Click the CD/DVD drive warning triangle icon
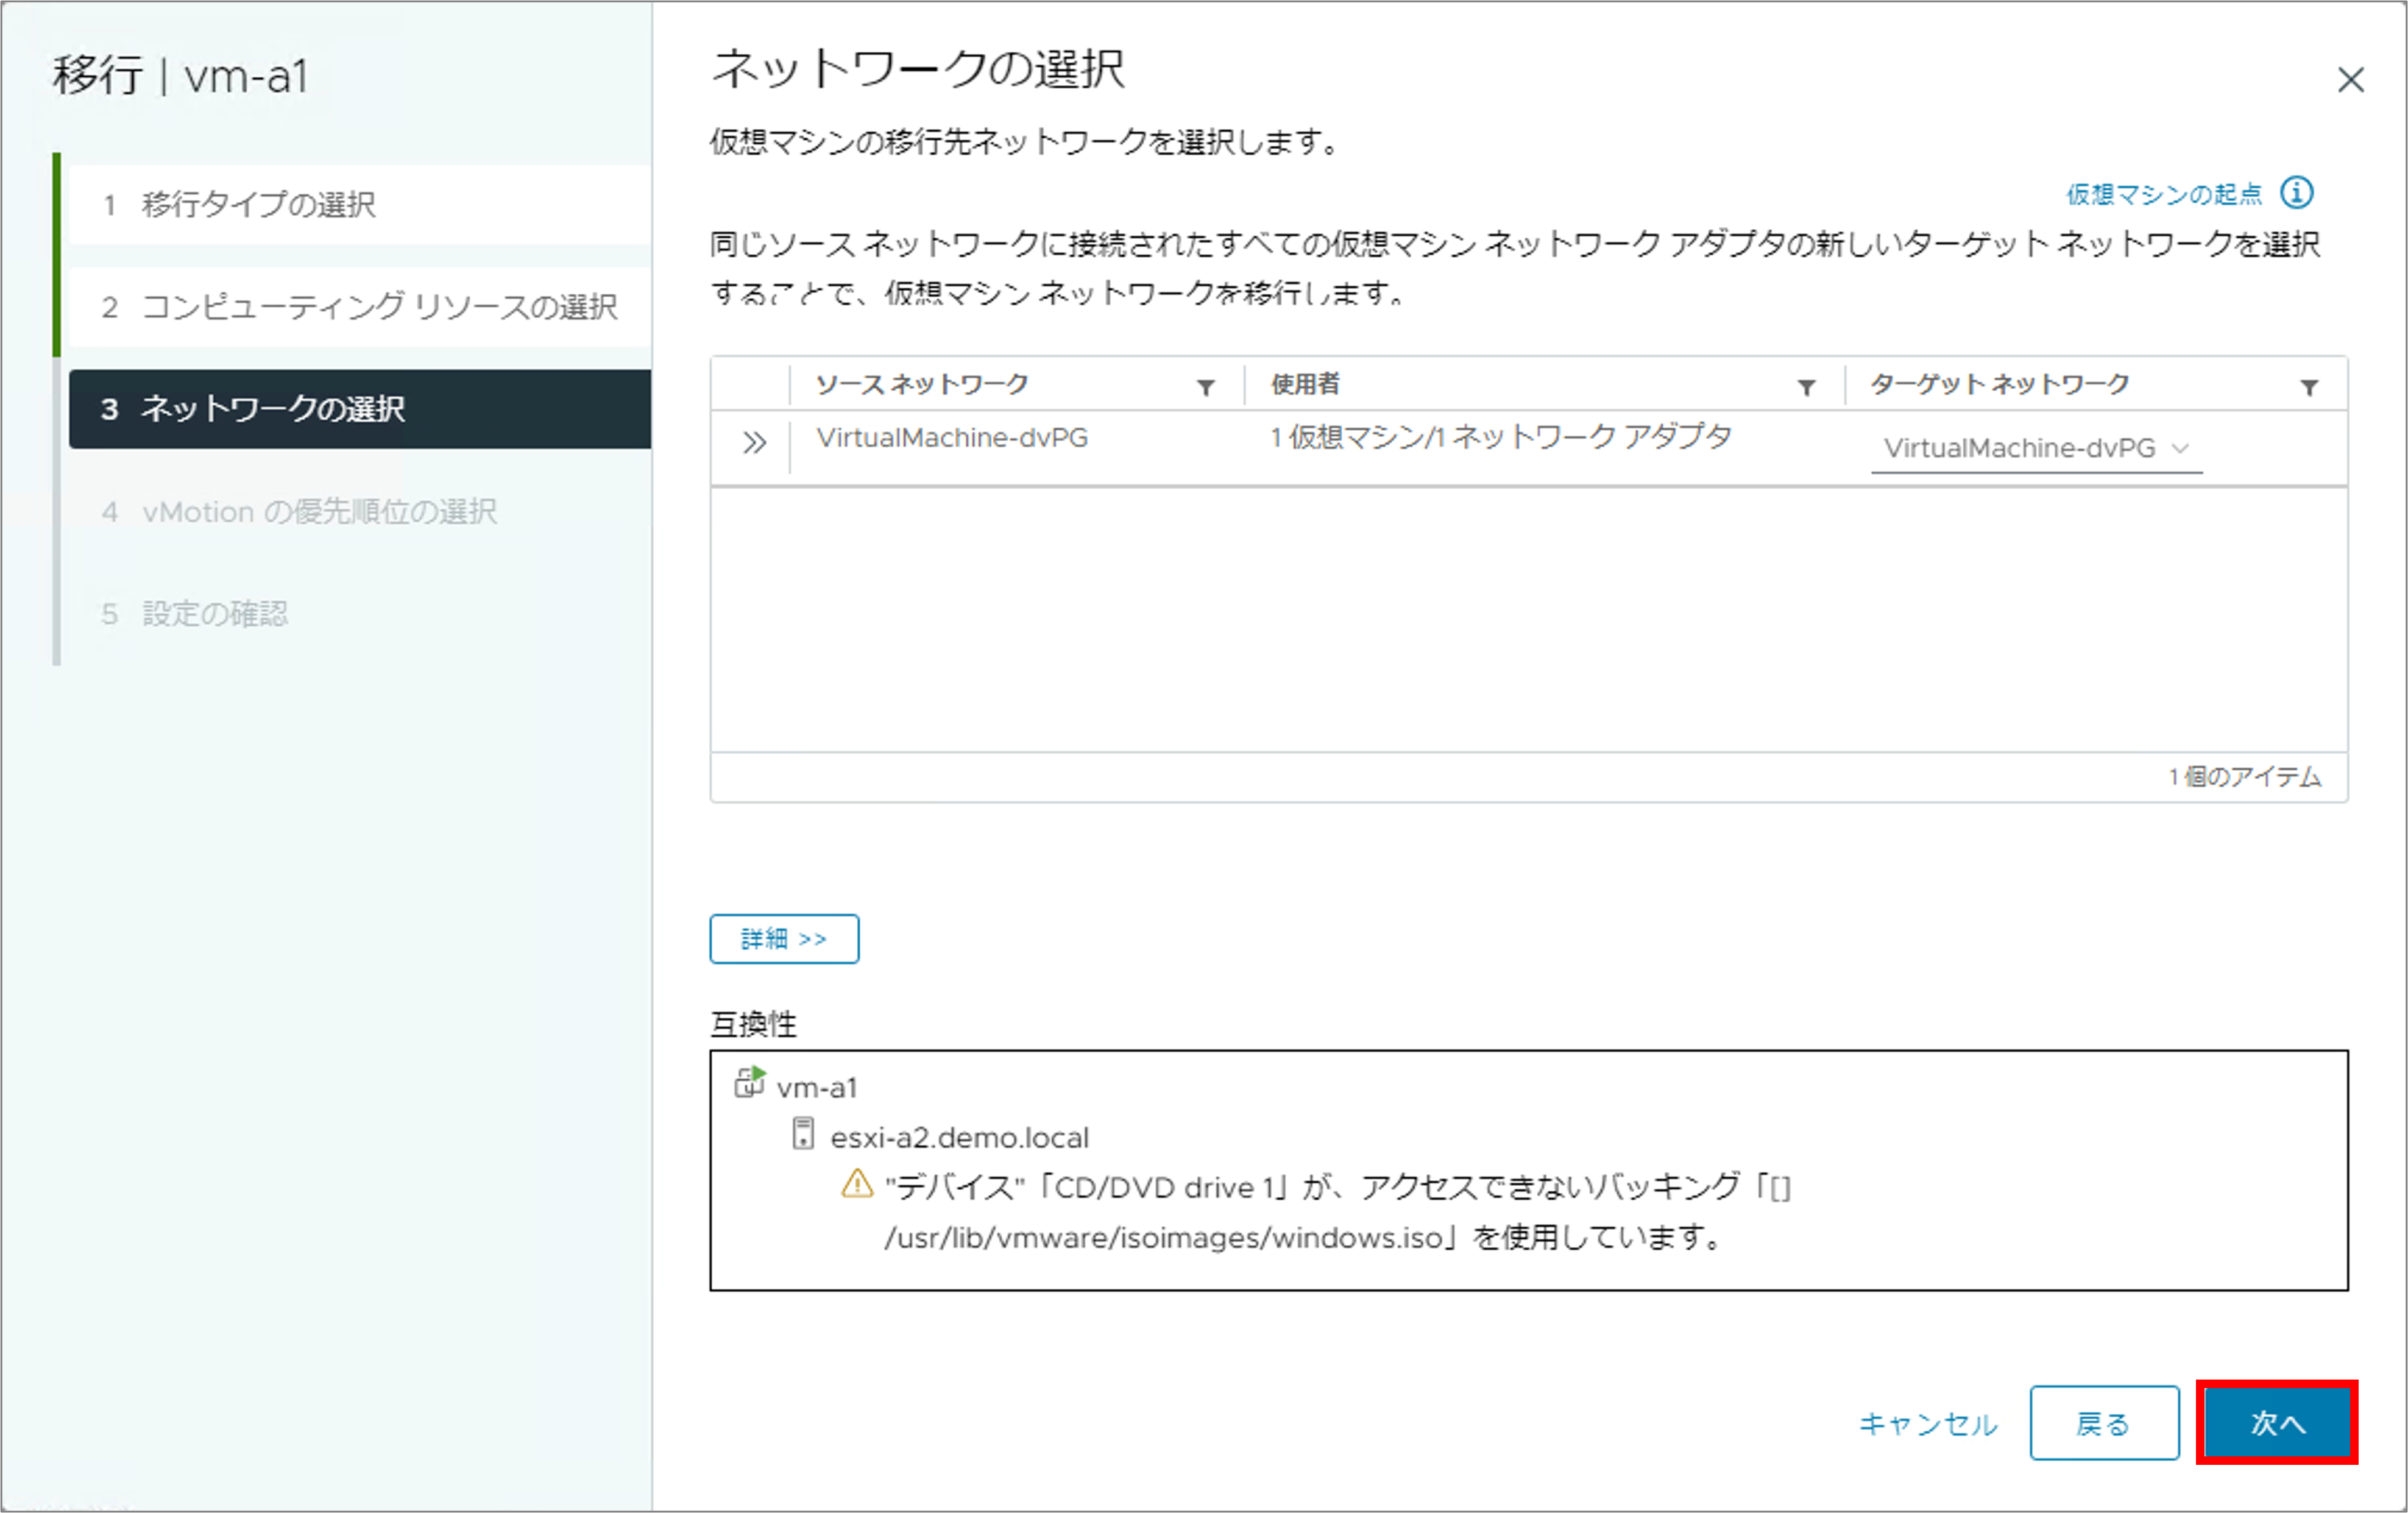The width and height of the screenshot is (2408, 1513). 857,1184
